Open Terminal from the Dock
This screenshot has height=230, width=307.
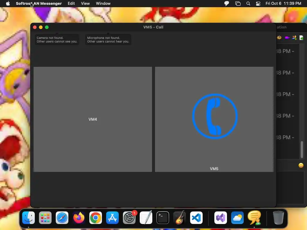(163, 218)
